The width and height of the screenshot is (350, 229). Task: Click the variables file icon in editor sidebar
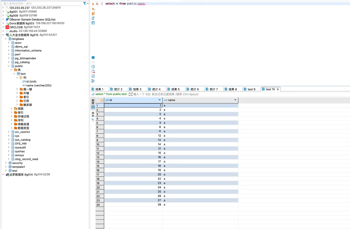click(x=93, y=76)
